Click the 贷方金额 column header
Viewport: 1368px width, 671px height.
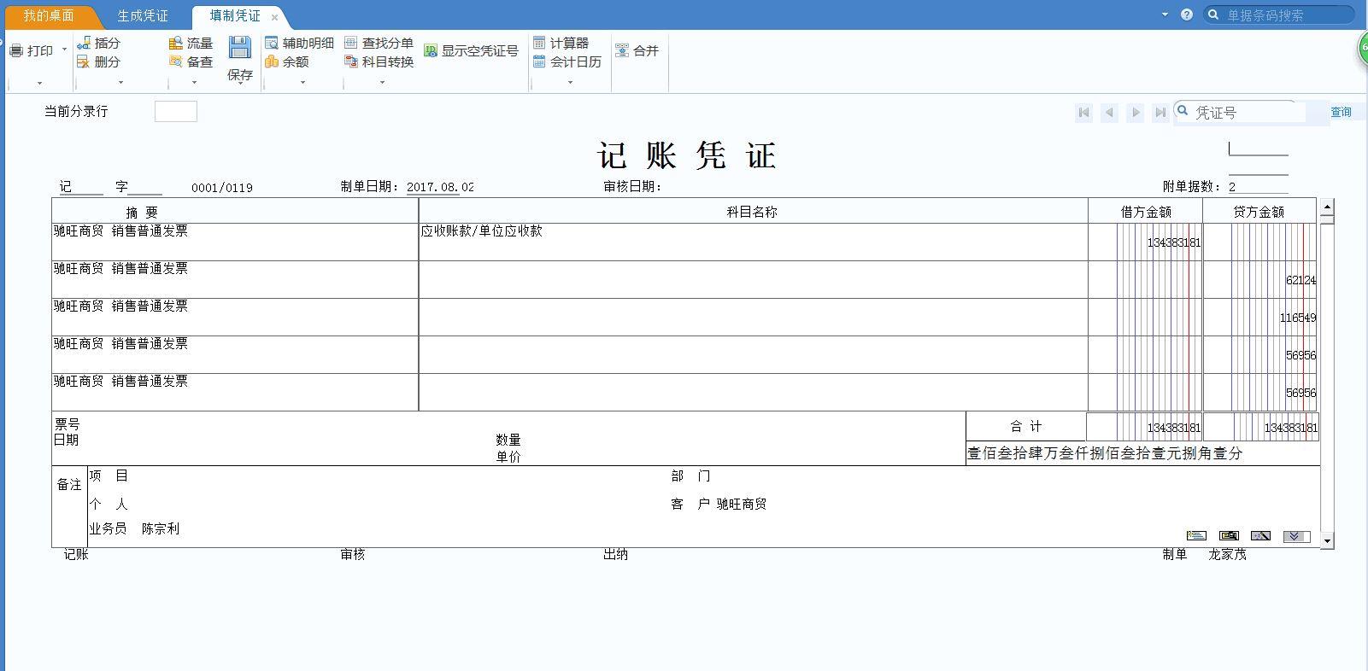pos(1259,213)
